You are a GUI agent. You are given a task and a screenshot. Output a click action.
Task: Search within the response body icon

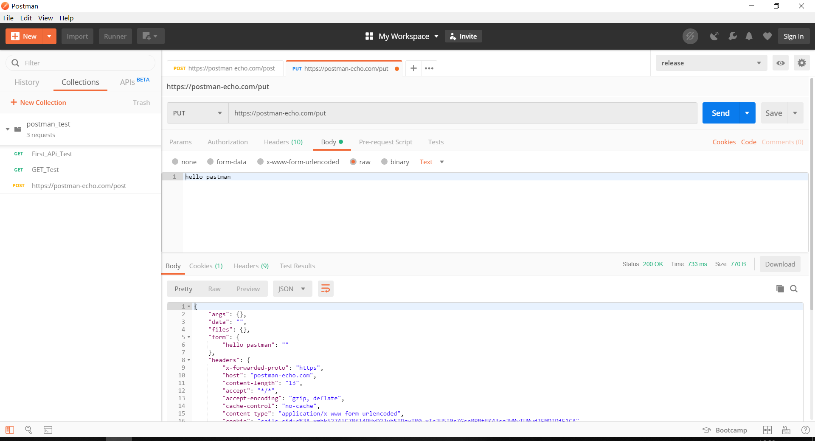point(794,289)
